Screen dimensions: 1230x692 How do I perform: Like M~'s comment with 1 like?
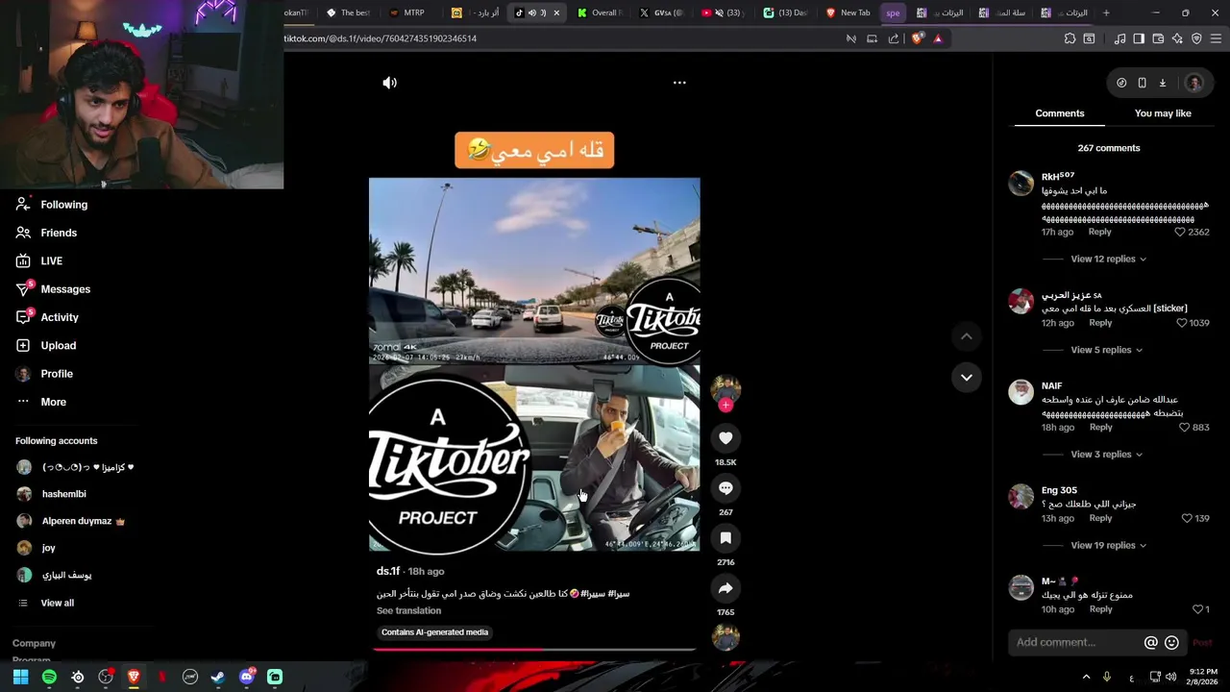point(1197,609)
